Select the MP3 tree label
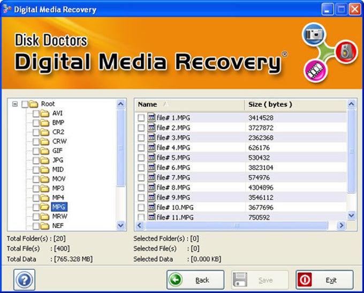 [58, 188]
